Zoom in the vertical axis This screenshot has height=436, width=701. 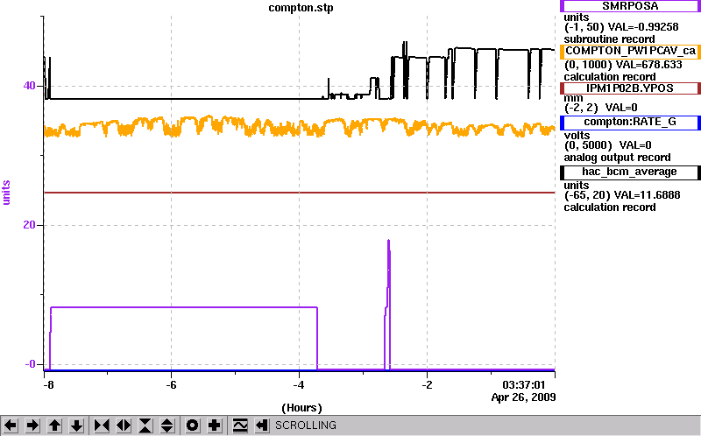[145, 425]
